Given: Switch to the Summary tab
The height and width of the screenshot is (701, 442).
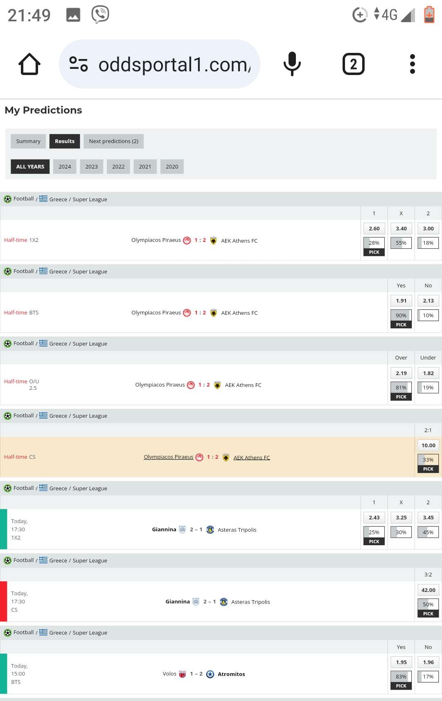Looking at the screenshot, I should tap(28, 141).
